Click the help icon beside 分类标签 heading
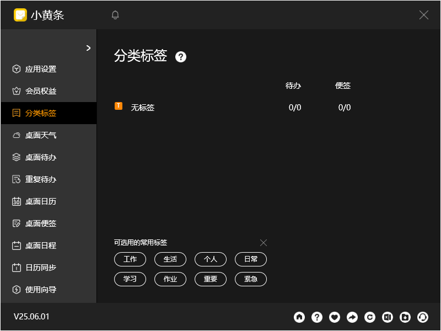 tap(181, 57)
